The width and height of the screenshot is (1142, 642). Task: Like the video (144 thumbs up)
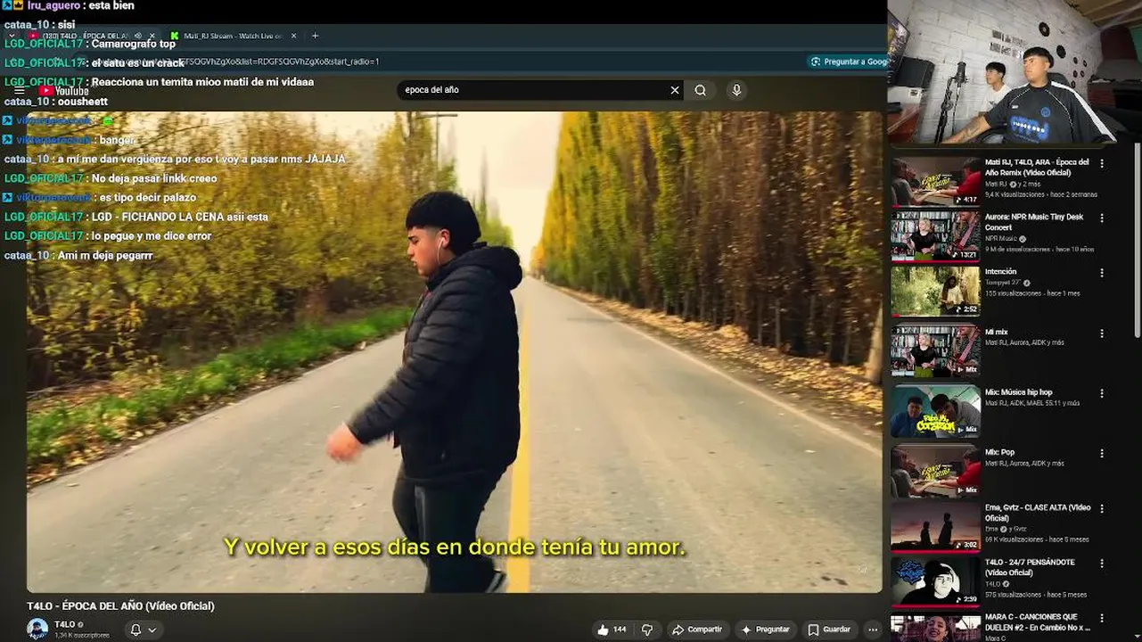[612, 630]
